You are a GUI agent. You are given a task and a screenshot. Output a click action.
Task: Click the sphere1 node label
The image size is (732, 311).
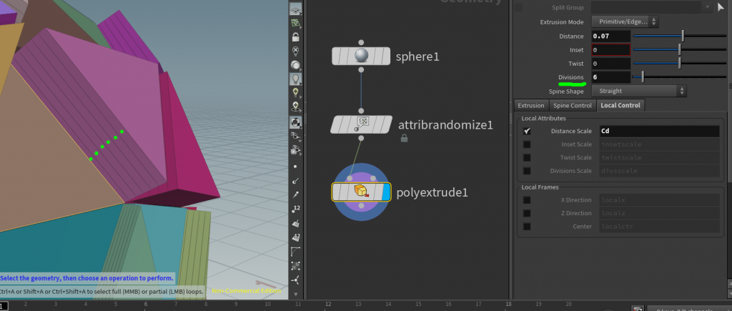click(417, 56)
